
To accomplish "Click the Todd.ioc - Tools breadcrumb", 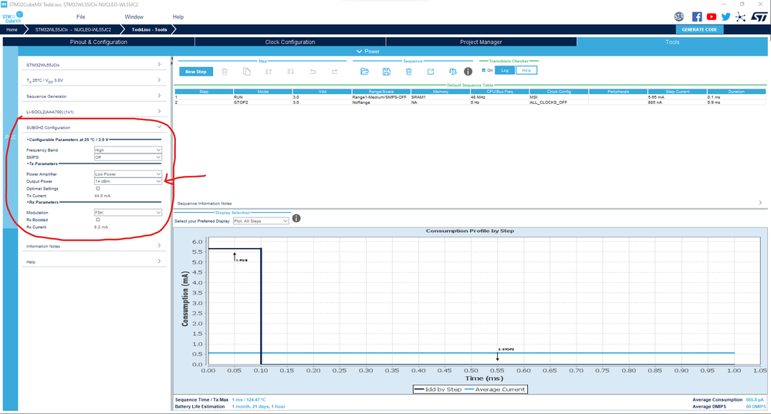I will click(x=149, y=29).
